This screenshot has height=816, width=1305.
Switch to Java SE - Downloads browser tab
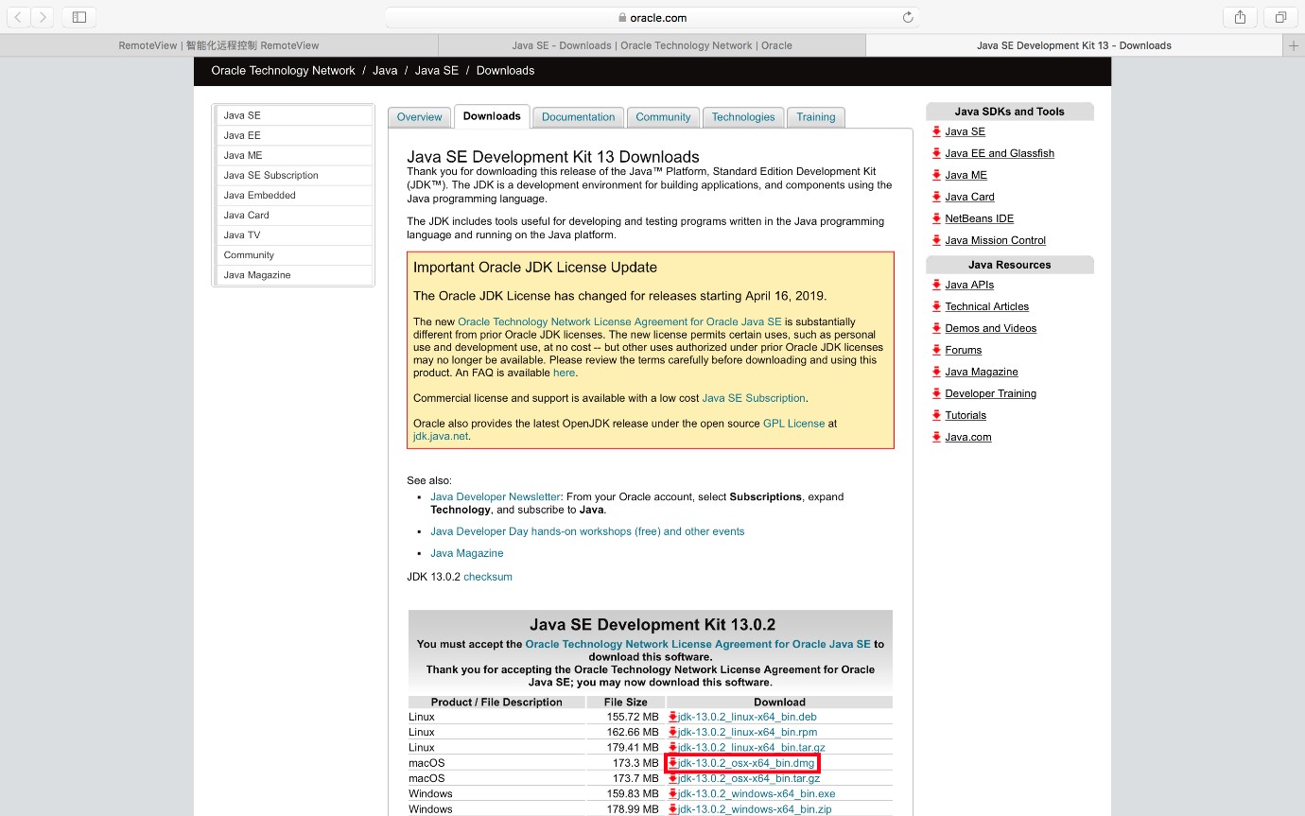point(652,45)
